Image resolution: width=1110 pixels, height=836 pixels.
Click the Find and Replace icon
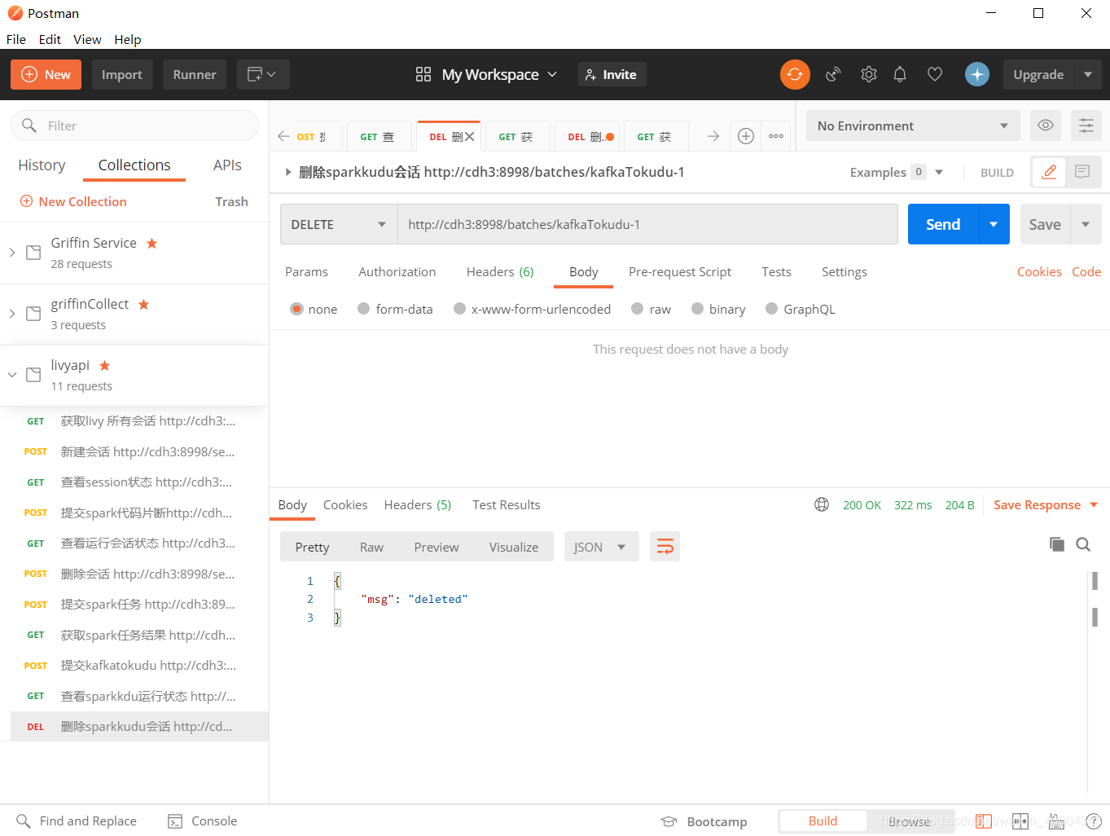pyautogui.click(x=24, y=821)
